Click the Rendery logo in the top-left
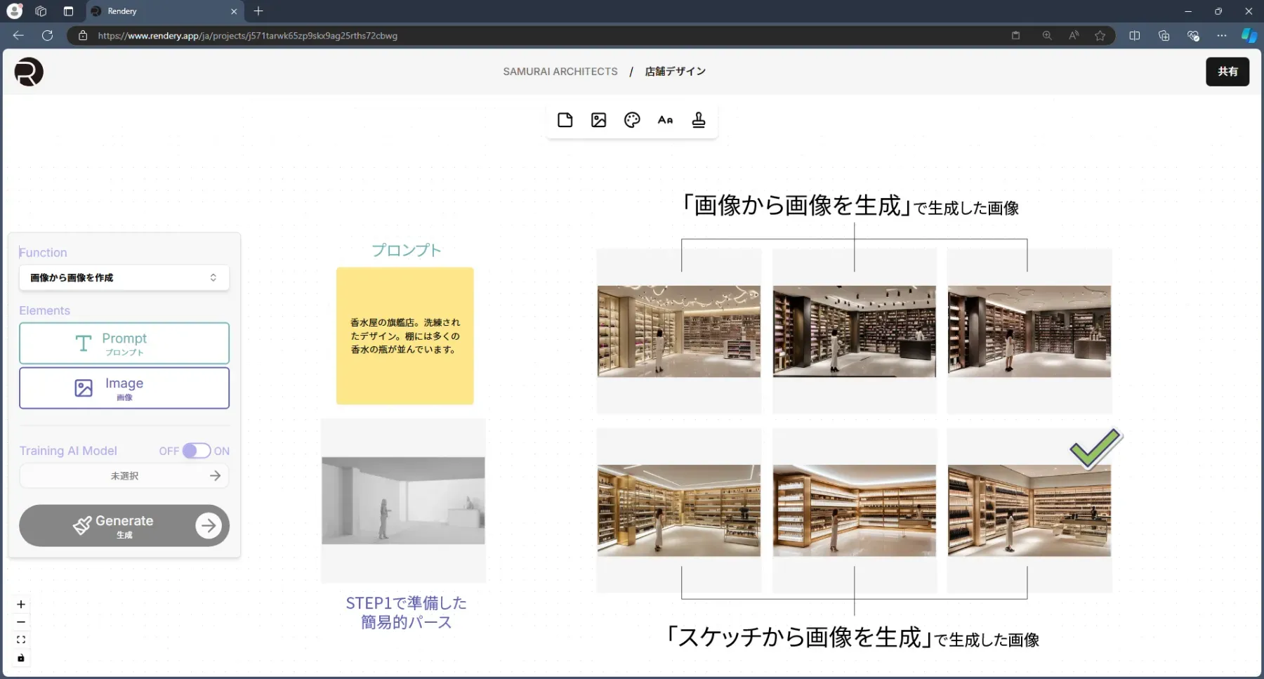The width and height of the screenshot is (1264, 679). pos(28,71)
